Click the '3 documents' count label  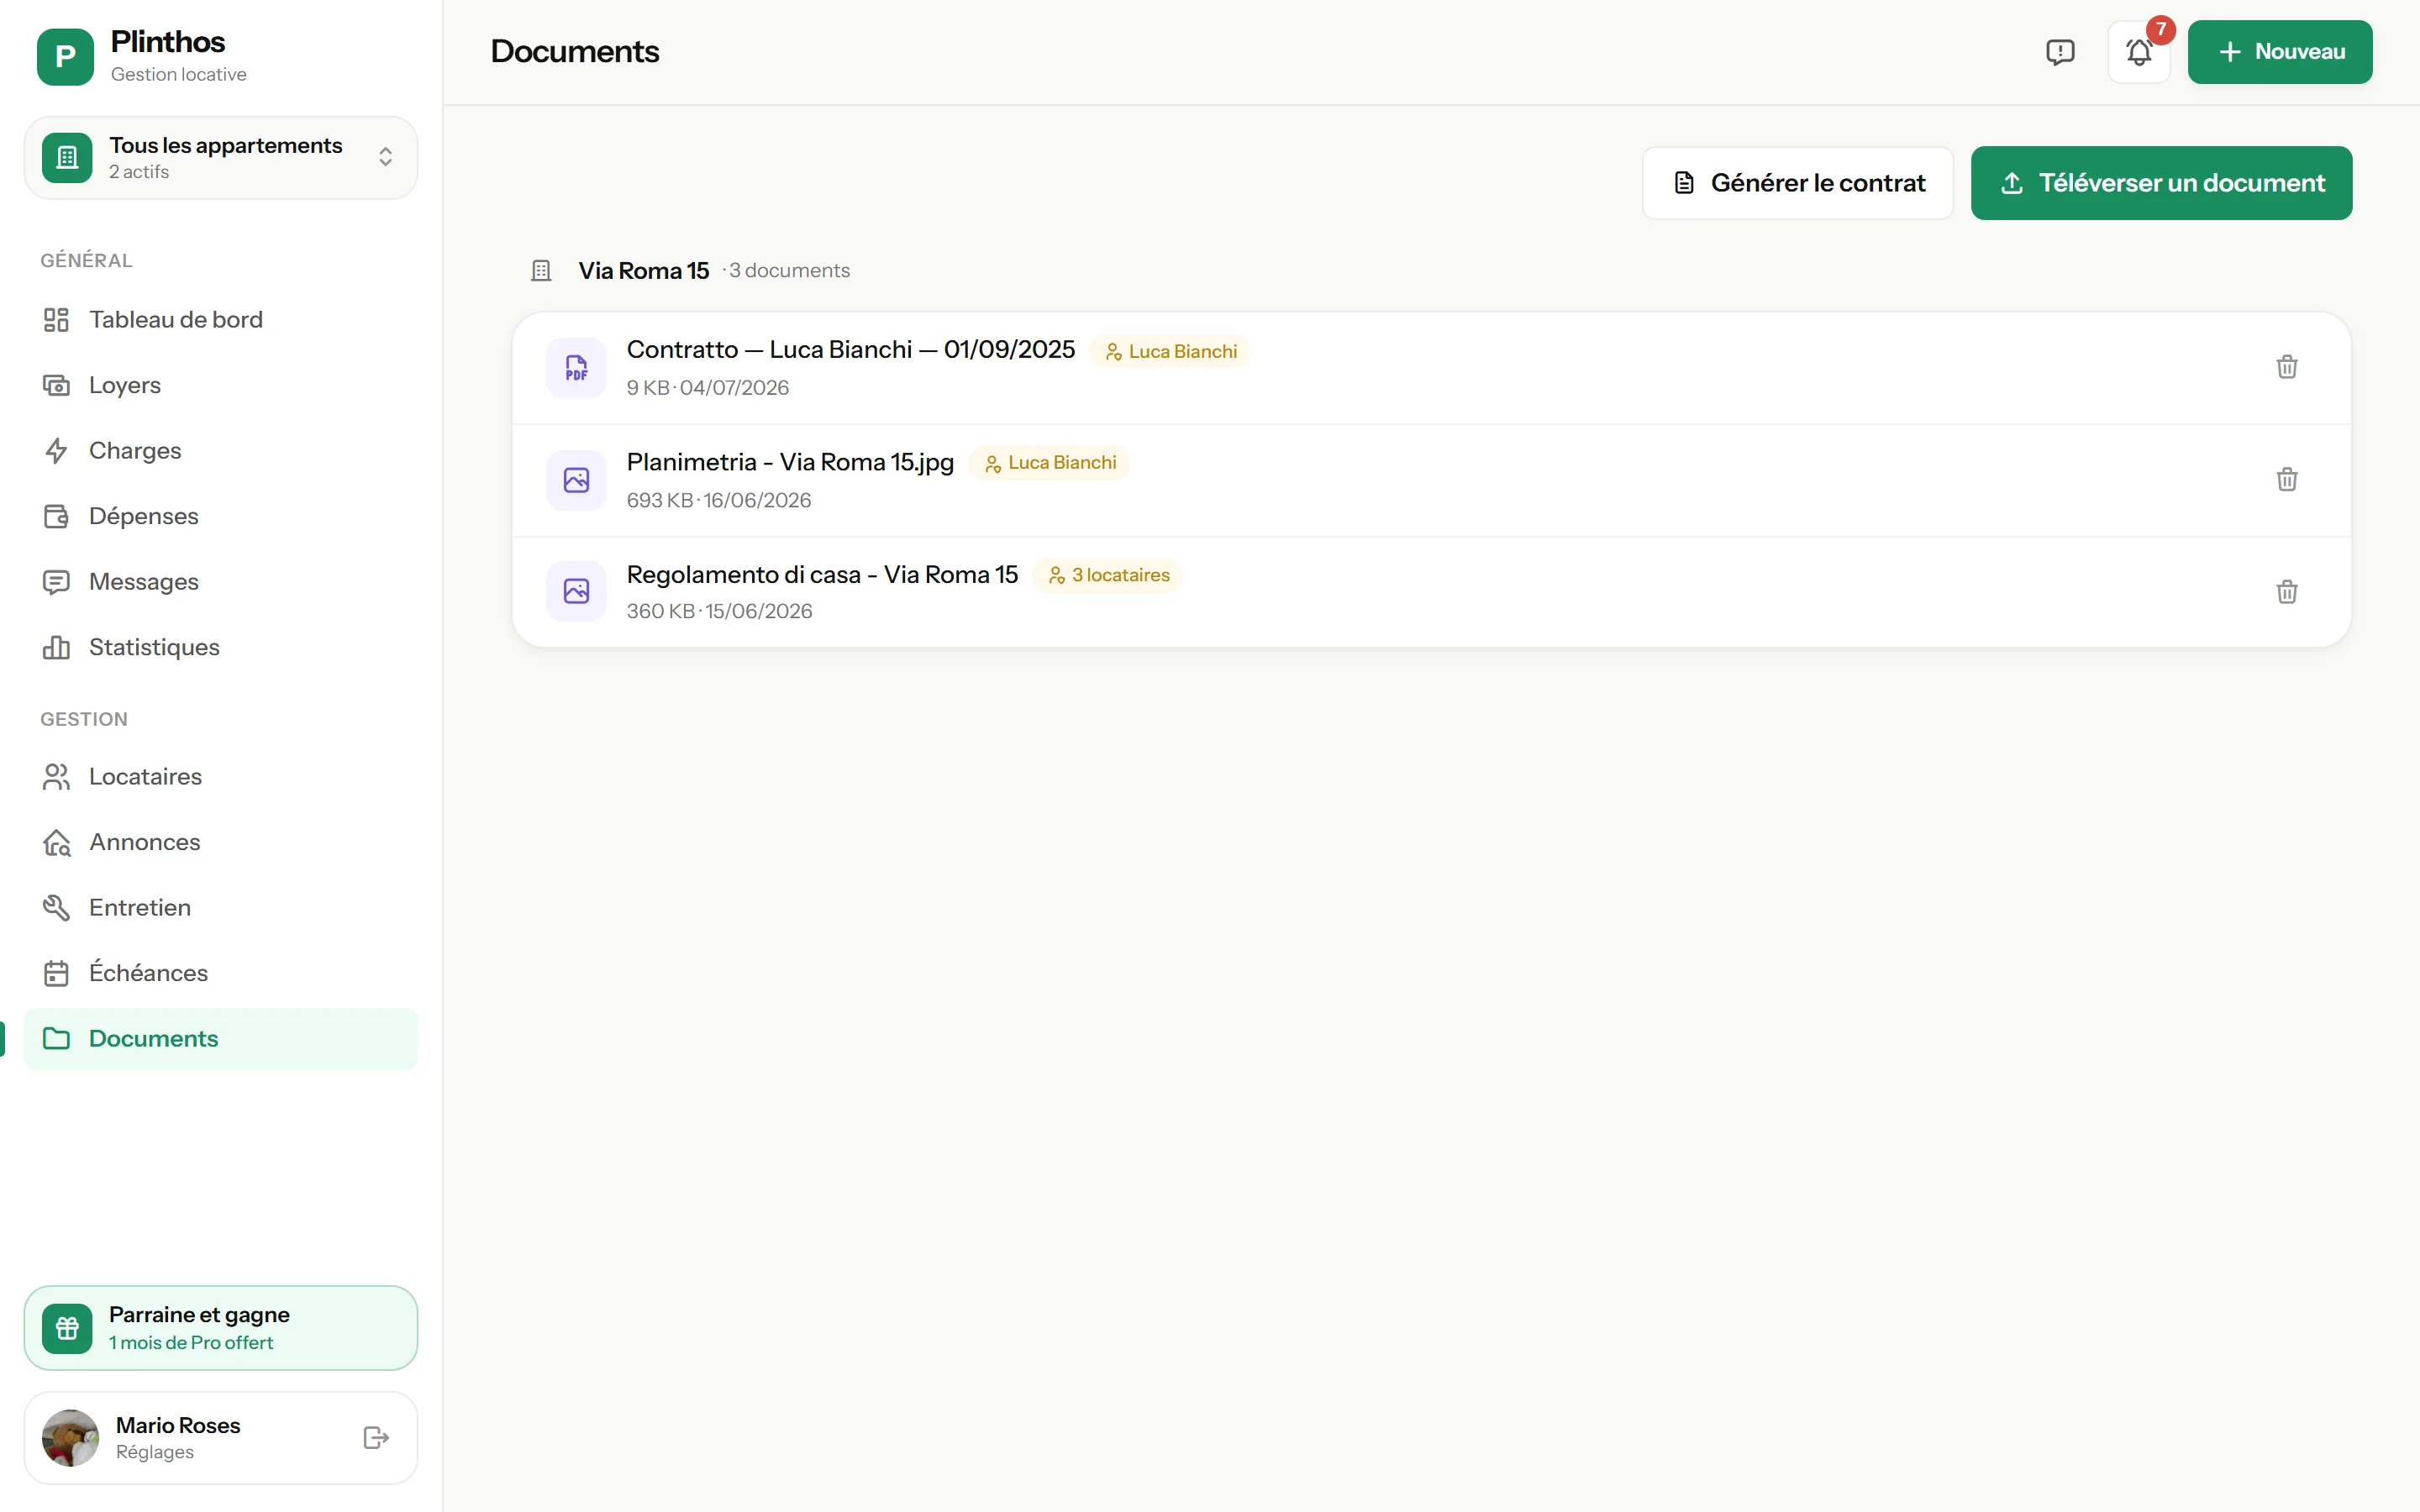point(789,271)
